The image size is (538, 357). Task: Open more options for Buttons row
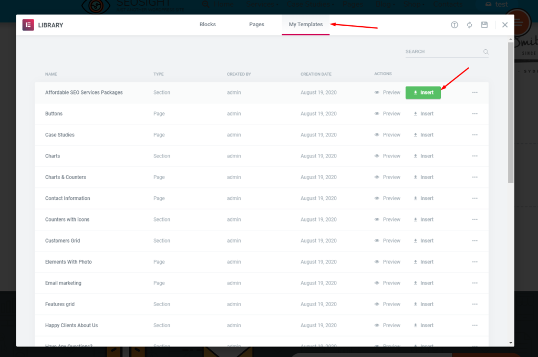(475, 114)
